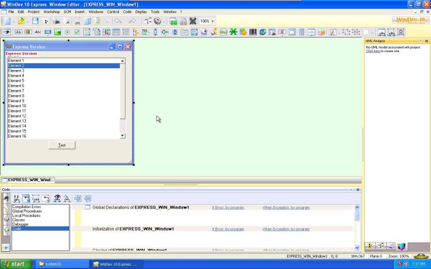Click the Cut scissors icon
The image size is (431, 269).
78,21
